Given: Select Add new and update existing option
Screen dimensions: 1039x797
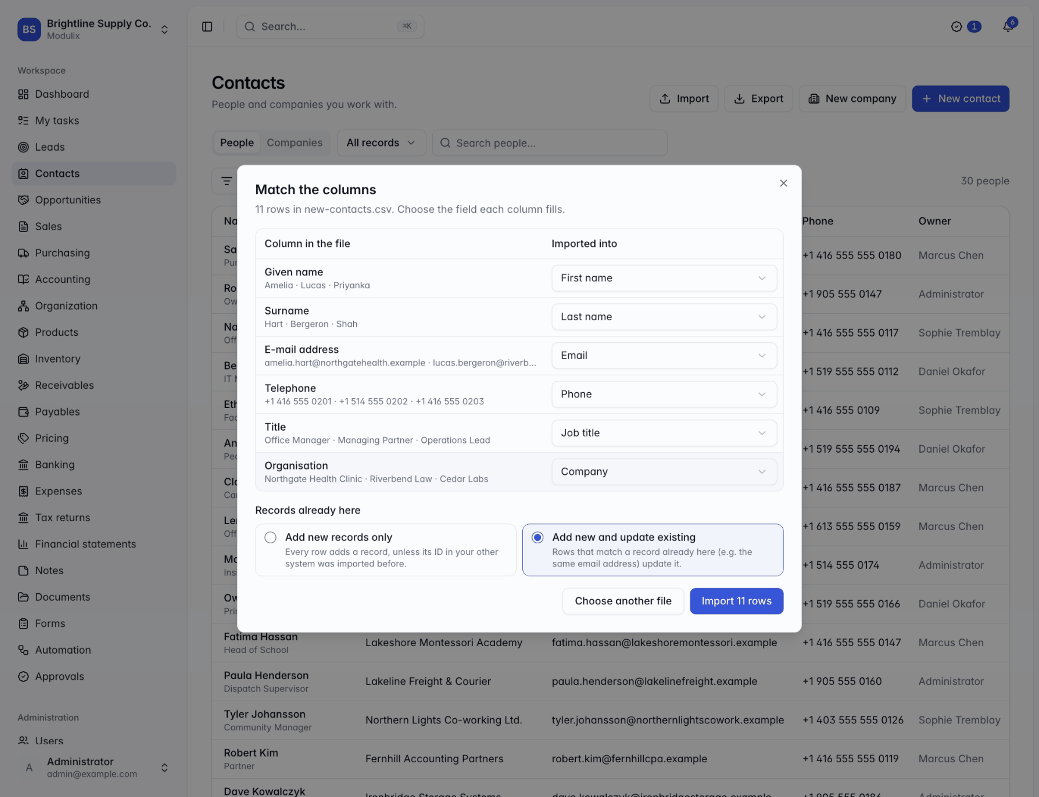Looking at the screenshot, I should (x=653, y=550).
